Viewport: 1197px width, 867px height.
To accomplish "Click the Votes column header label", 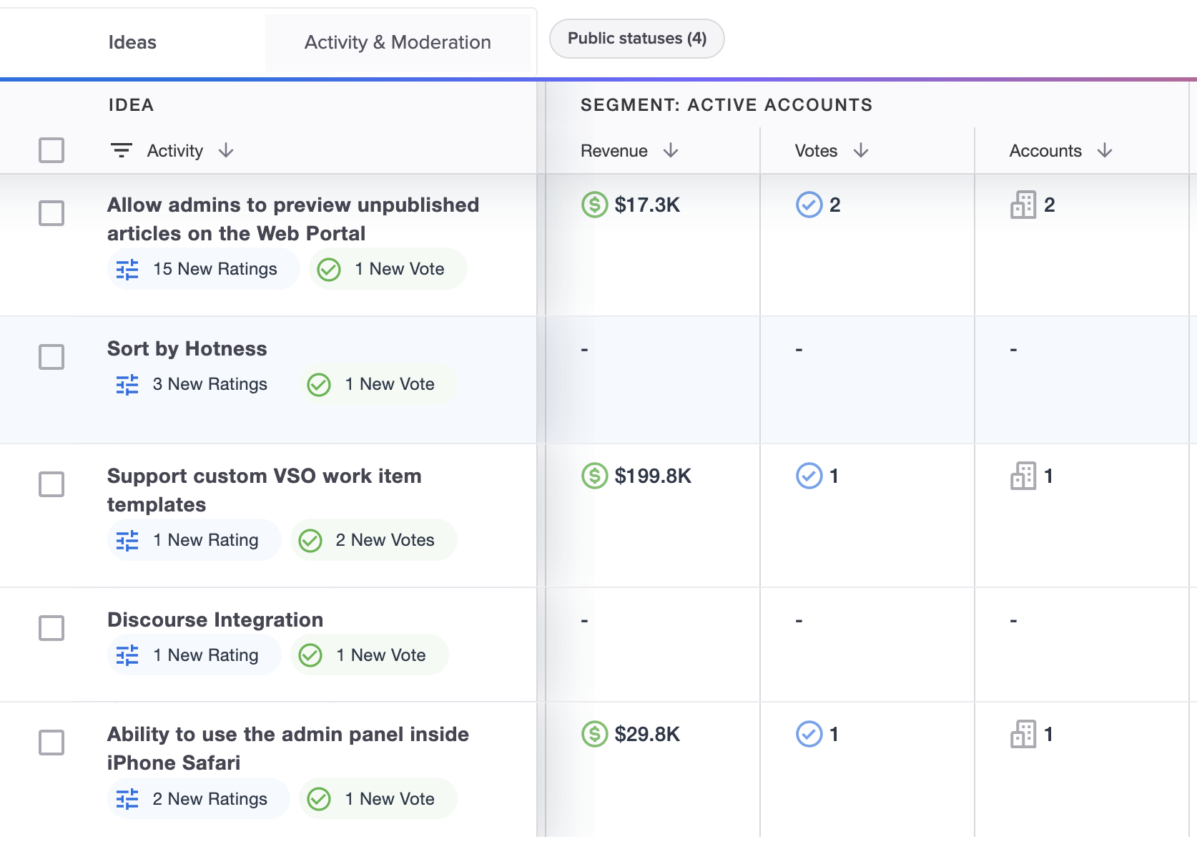I will pyautogui.click(x=816, y=151).
